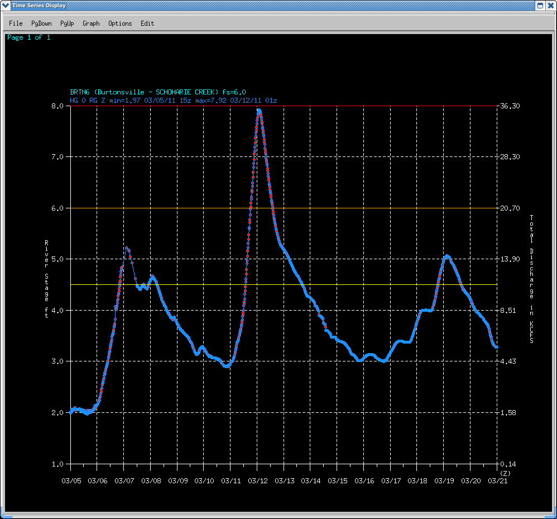
Task: Maximize the Time Series Display window
Action: [x=540, y=6]
